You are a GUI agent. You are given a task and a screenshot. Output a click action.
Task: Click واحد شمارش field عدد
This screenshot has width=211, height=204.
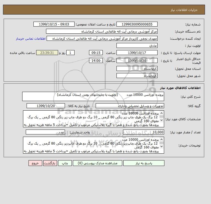pos(45,132)
